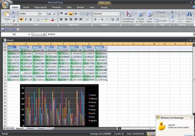Click the Delete button in Cells group

162,16
